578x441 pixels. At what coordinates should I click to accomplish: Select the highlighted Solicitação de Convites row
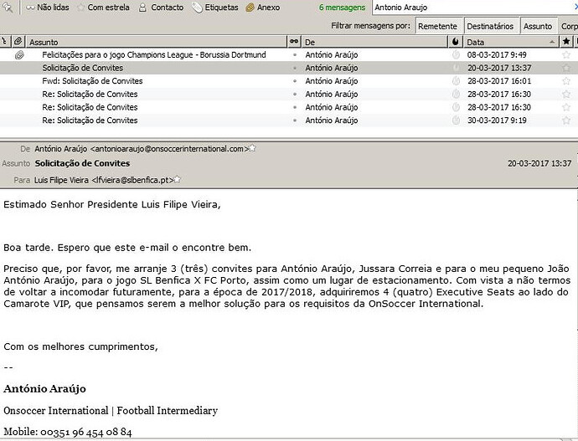[x=289, y=68]
